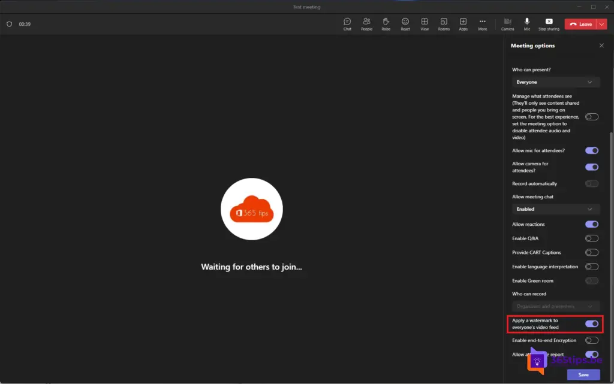Viewport: 614px width, 384px height.
Task: Enable end-to-end Encryption toggle
Action: (591, 340)
